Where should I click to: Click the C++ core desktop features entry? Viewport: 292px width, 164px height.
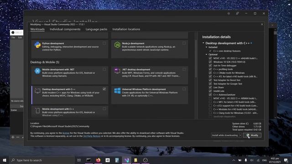(x=227, y=51)
